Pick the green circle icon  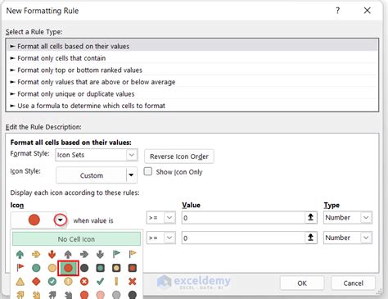[x=36, y=268]
